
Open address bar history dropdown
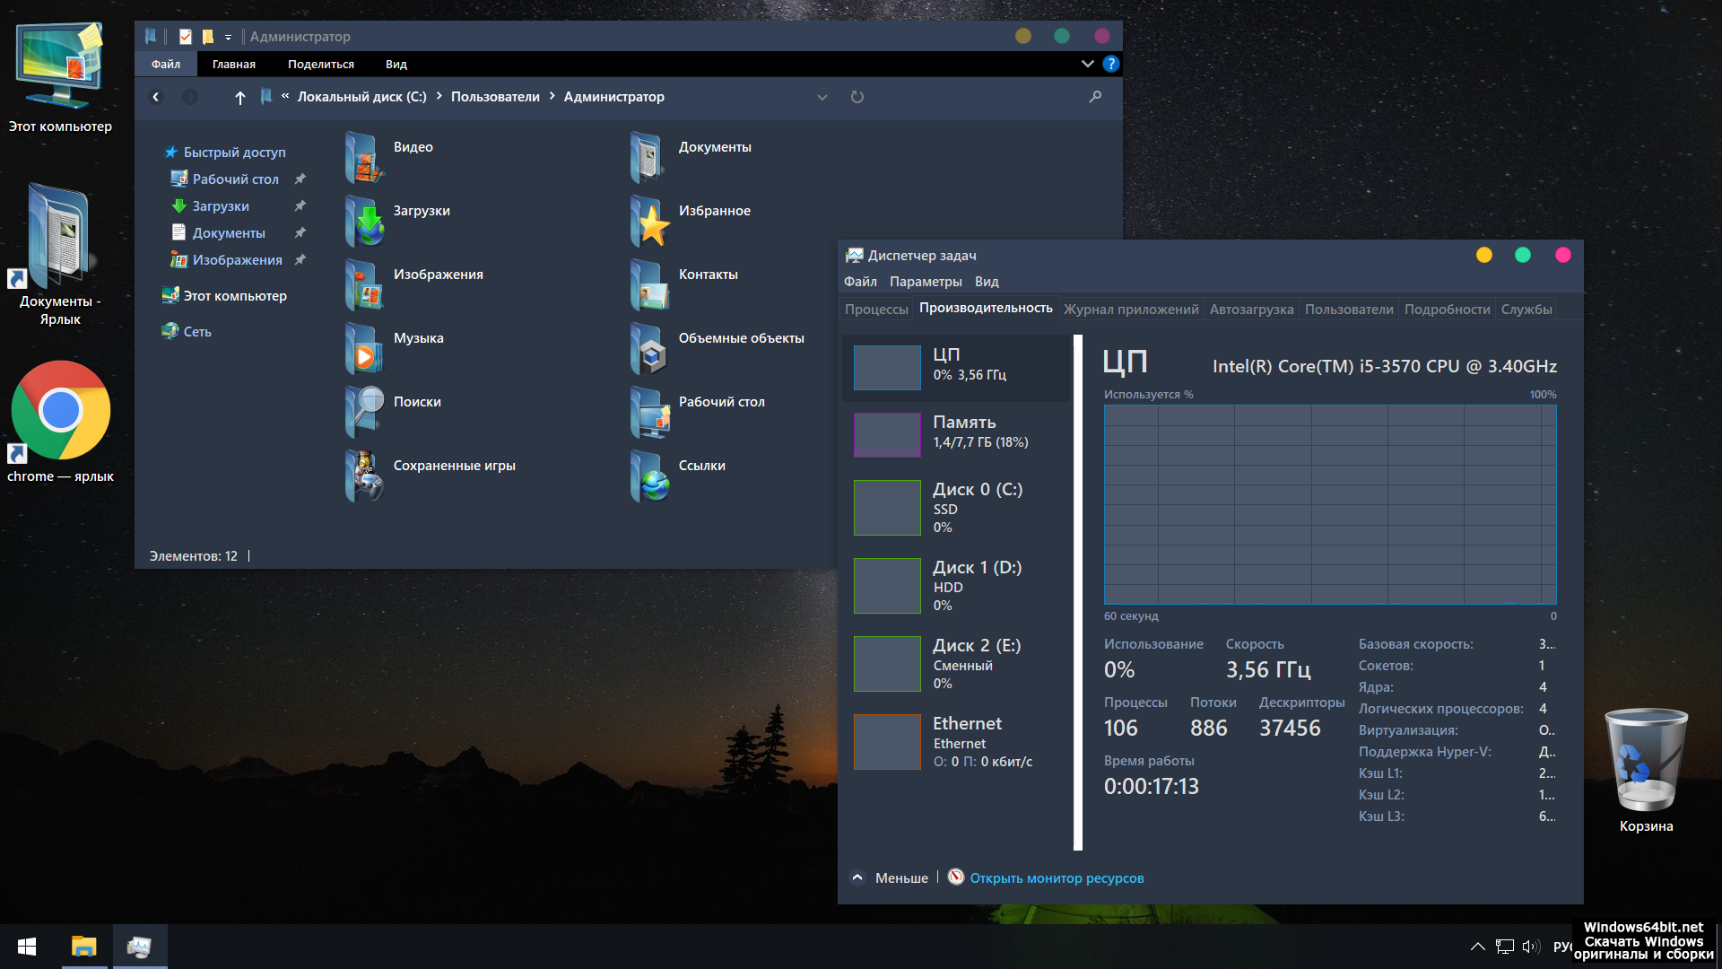(822, 97)
